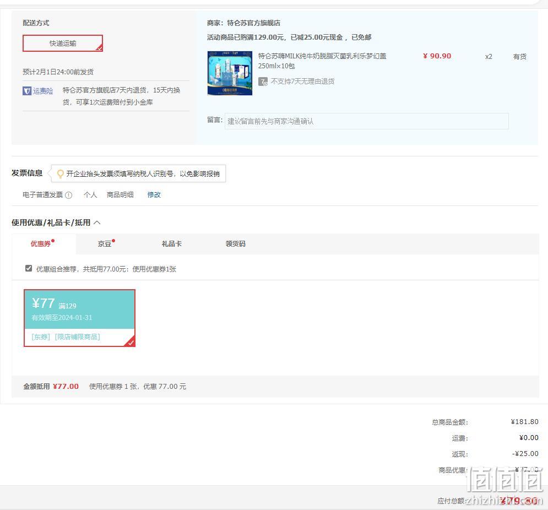This screenshot has width=548, height=510.
Task: Uncheck the 优惠组合推荐 checkbox
Action: [x=29, y=268]
